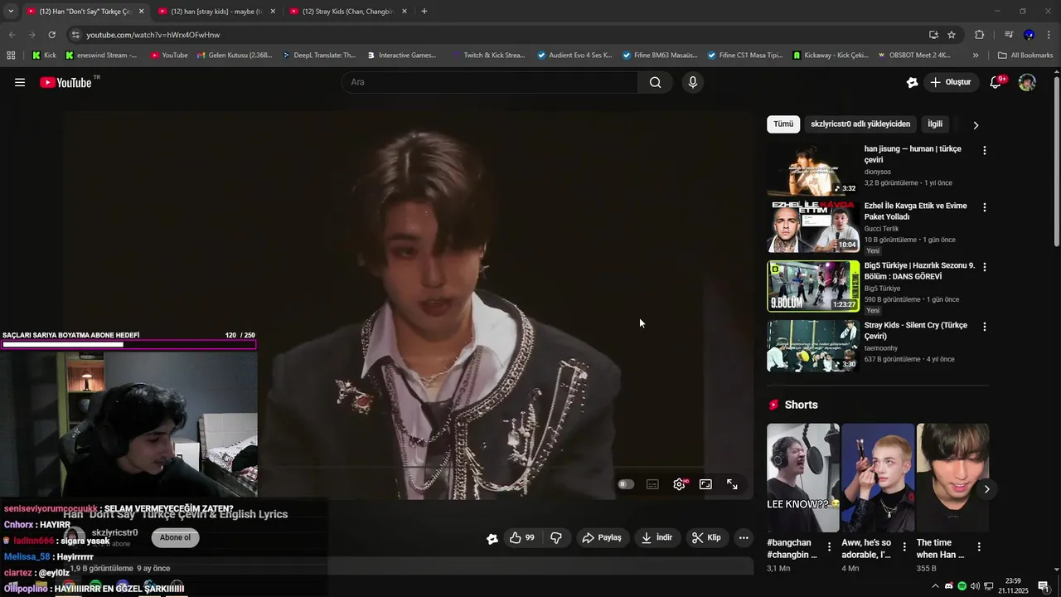This screenshot has height=597, width=1061.
Task: Click the YouTube search input field
Action: point(489,82)
